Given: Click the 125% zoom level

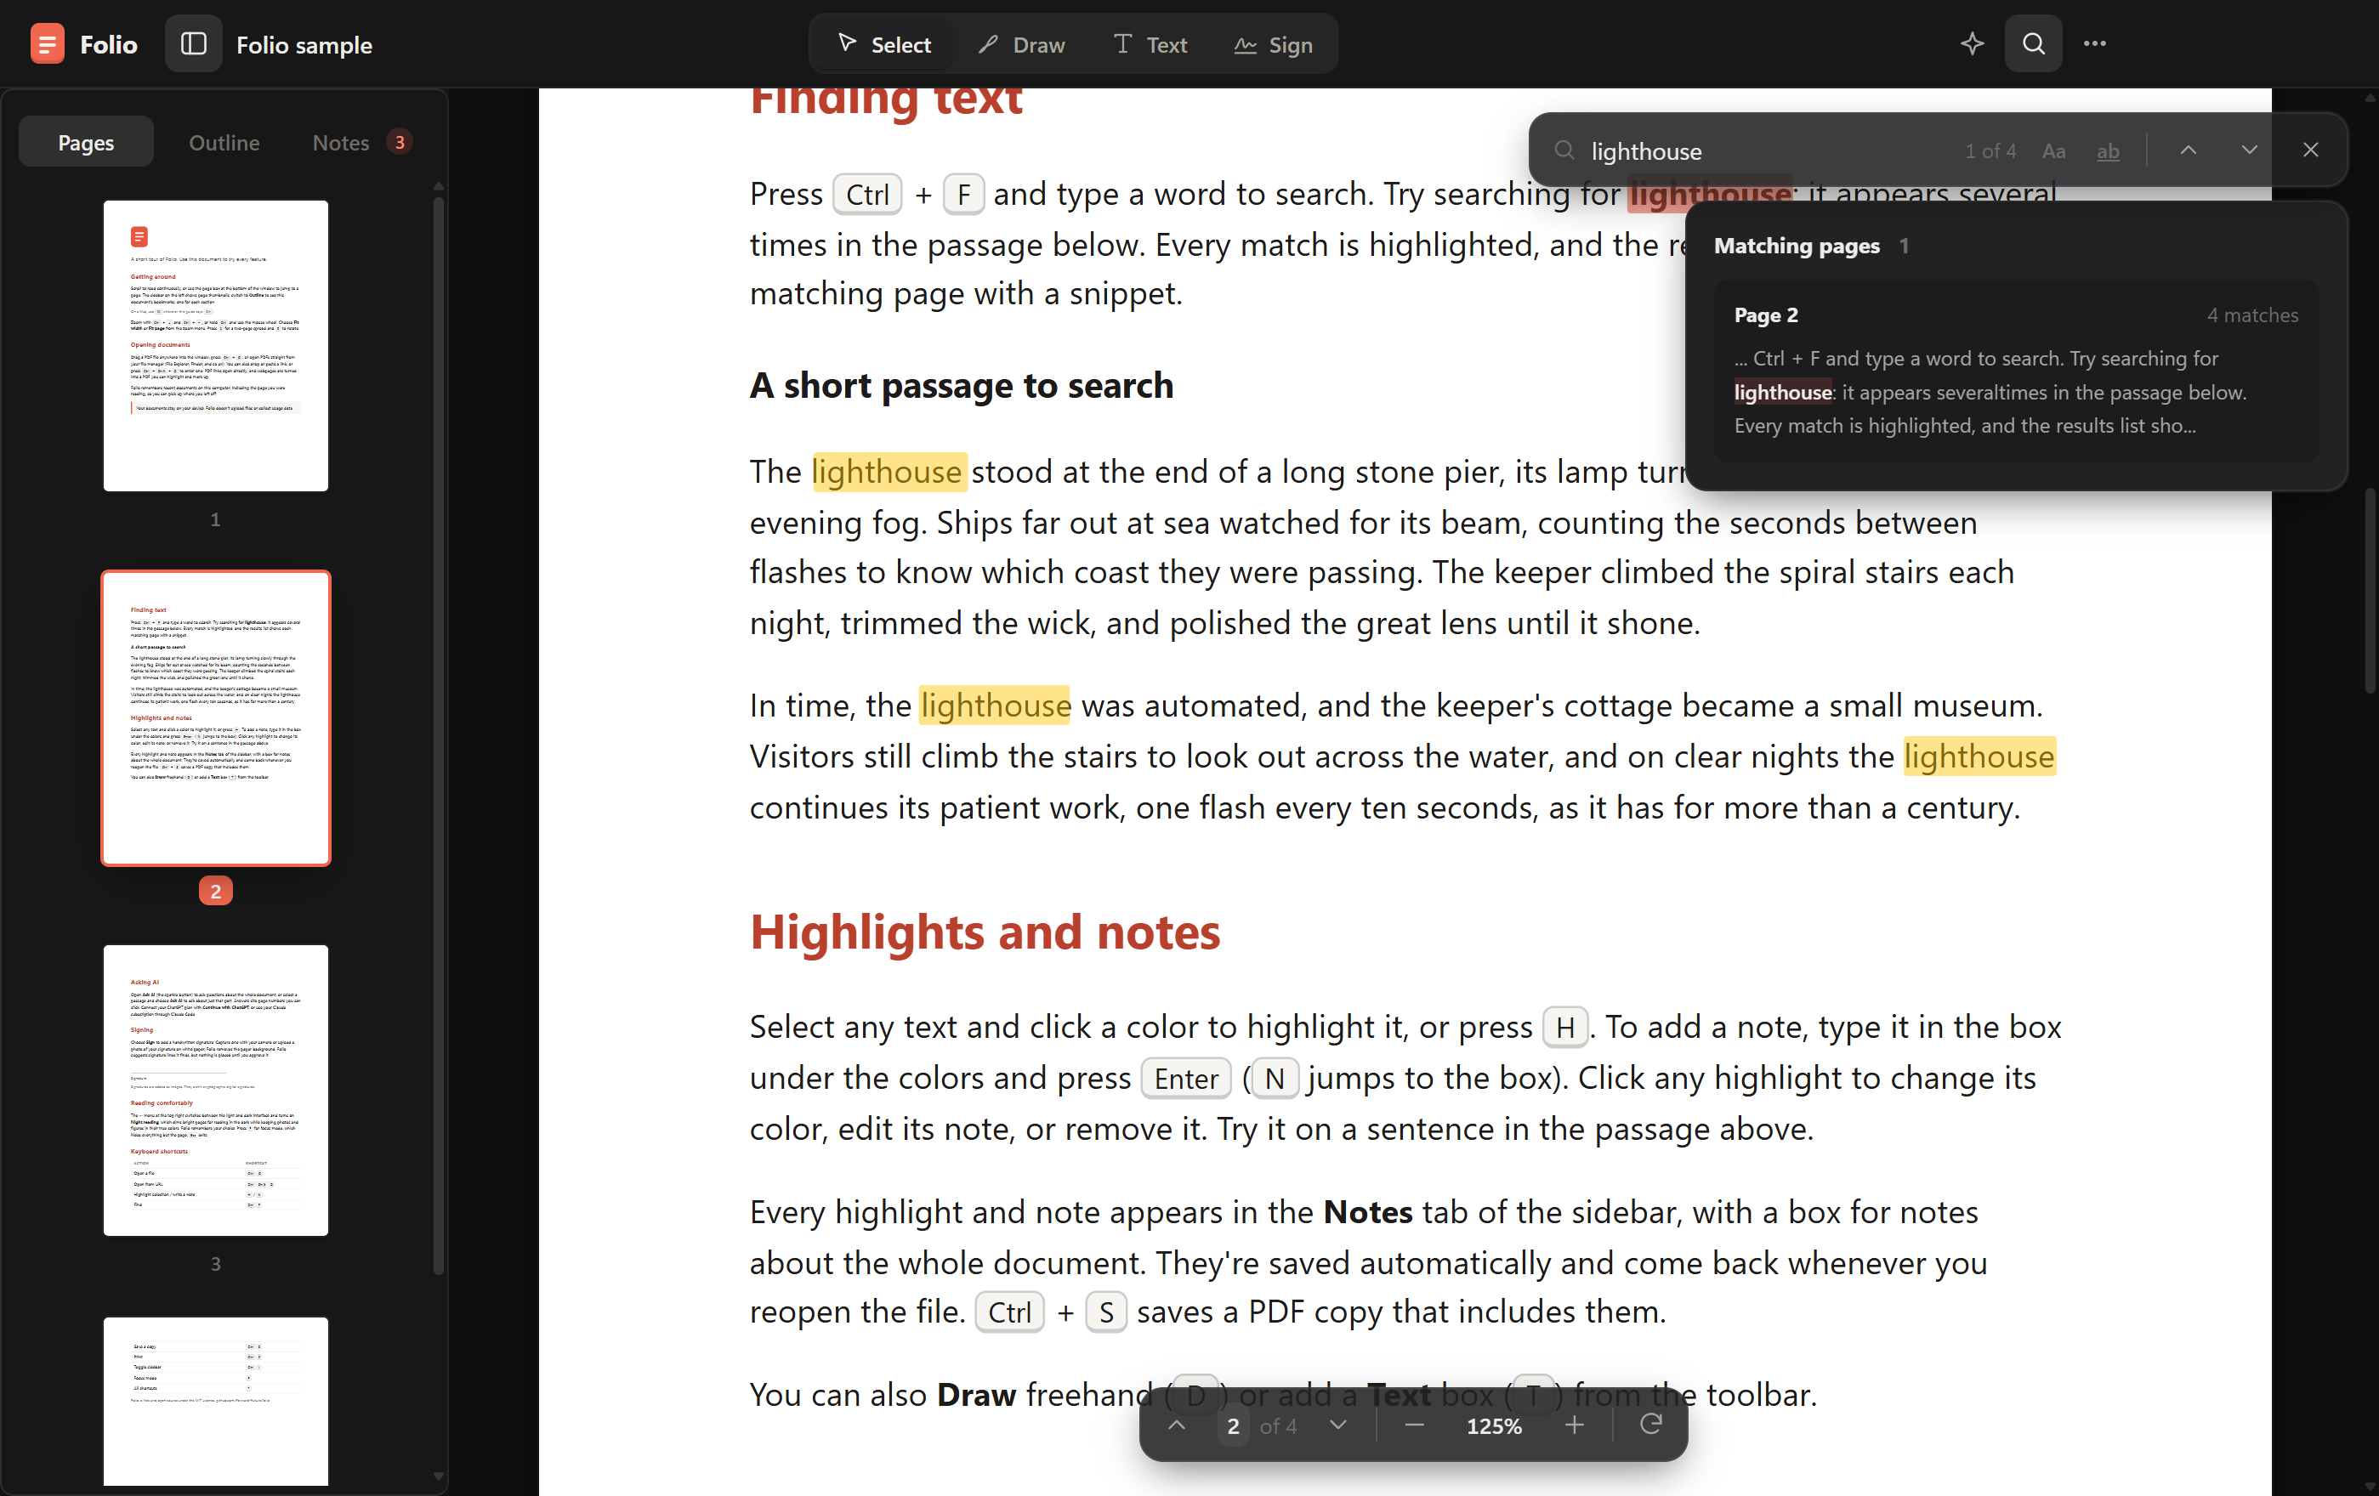Looking at the screenshot, I should click(x=1494, y=1426).
